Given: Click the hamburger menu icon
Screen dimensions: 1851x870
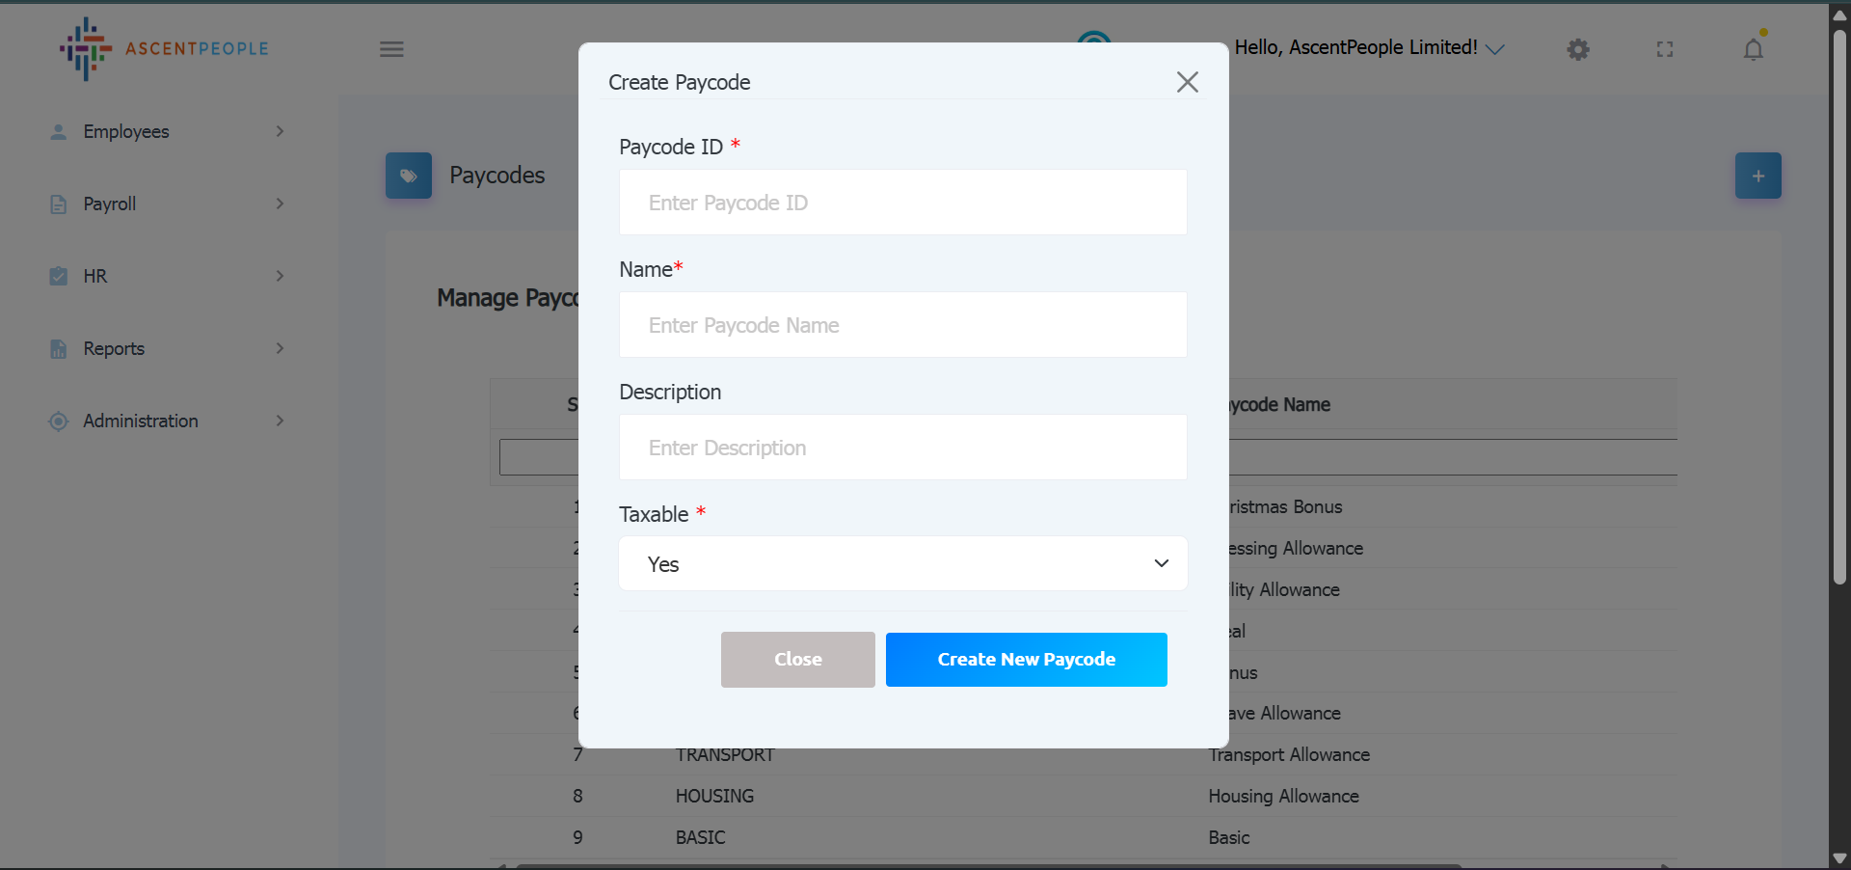Looking at the screenshot, I should pos(391,49).
